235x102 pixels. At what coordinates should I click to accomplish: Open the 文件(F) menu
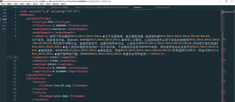3,4
